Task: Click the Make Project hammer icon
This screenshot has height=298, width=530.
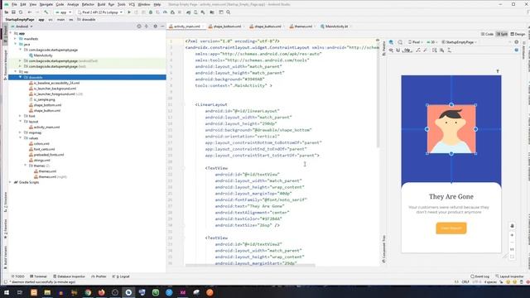Action: (46, 12)
